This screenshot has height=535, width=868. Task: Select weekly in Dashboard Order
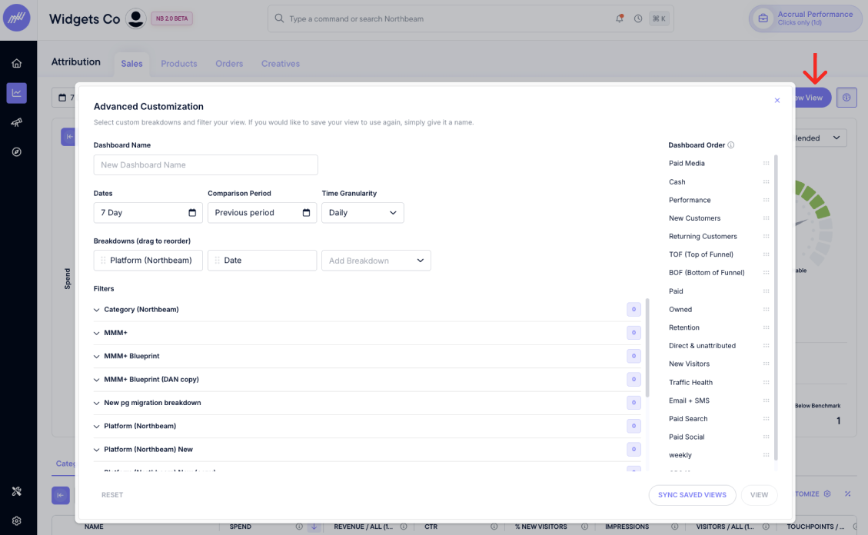[680, 455]
